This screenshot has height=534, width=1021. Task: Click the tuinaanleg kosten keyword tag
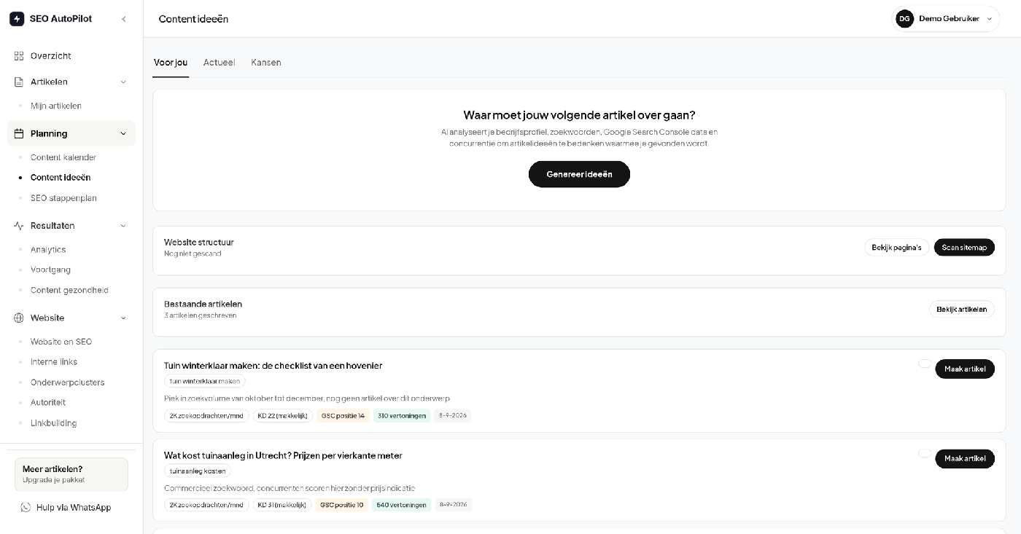[197, 471]
